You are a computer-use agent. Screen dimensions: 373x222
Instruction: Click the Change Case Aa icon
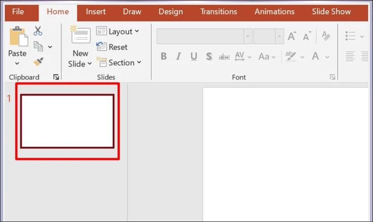coord(264,57)
